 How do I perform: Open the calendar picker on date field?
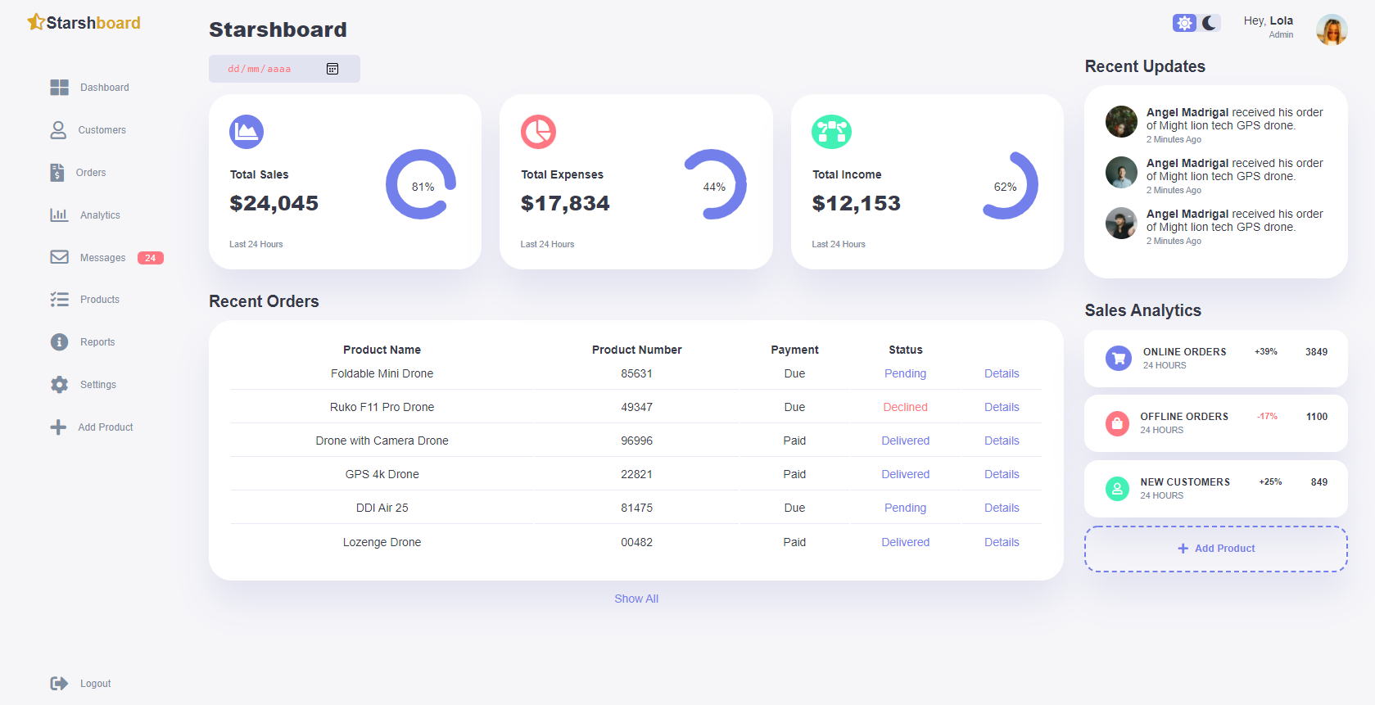(x=332, y=69)
